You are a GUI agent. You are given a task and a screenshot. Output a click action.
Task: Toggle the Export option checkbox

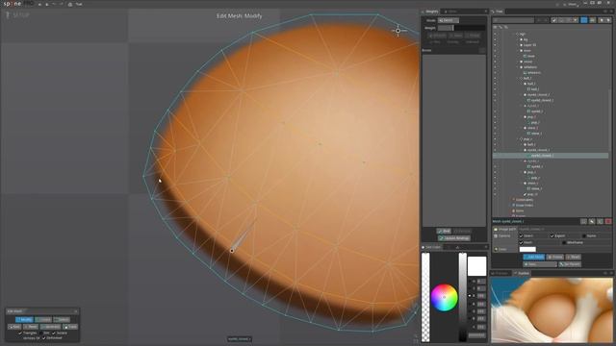(552, 235)
